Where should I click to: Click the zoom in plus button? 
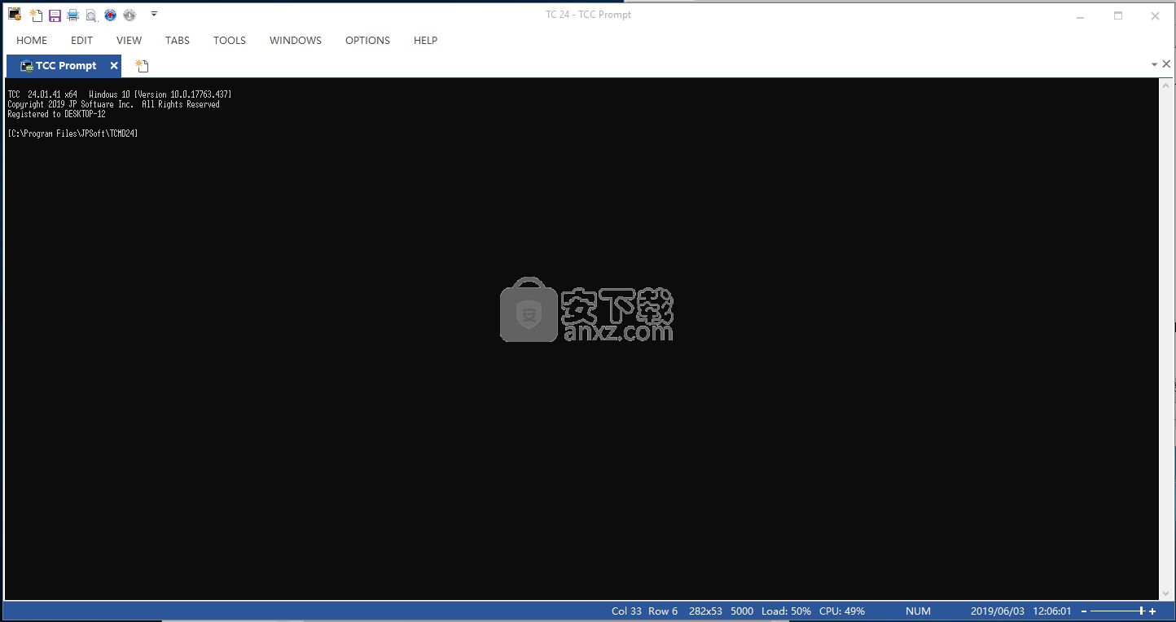coord(1152,611)
